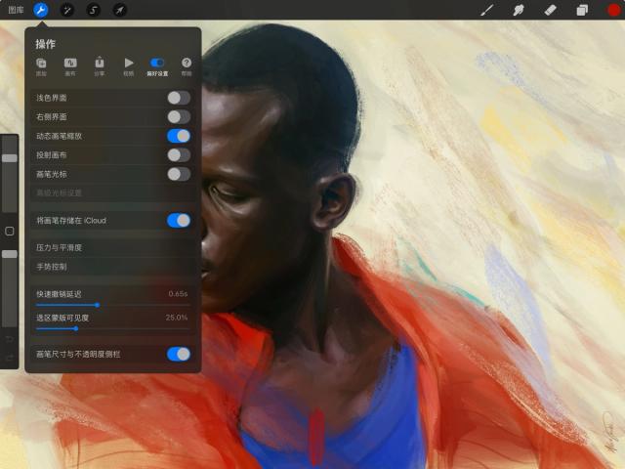Open the Actions wrench menu
Image resolution: width=625 pixels, height=469 pixels.
pos(41,10)
